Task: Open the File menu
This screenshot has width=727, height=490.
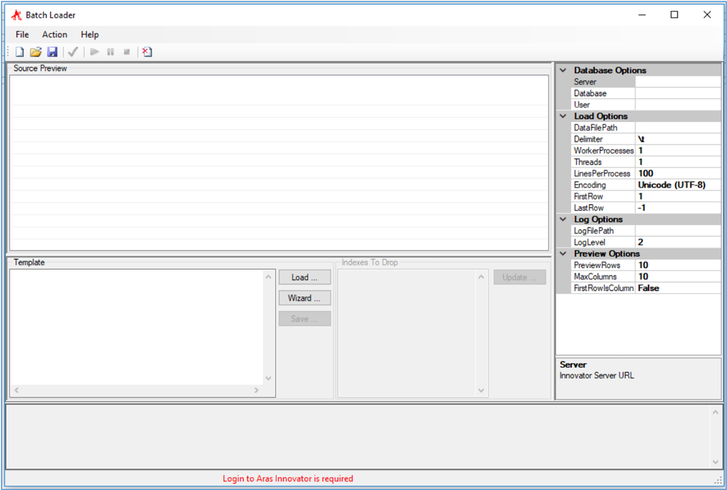Action: pos(22,35)
